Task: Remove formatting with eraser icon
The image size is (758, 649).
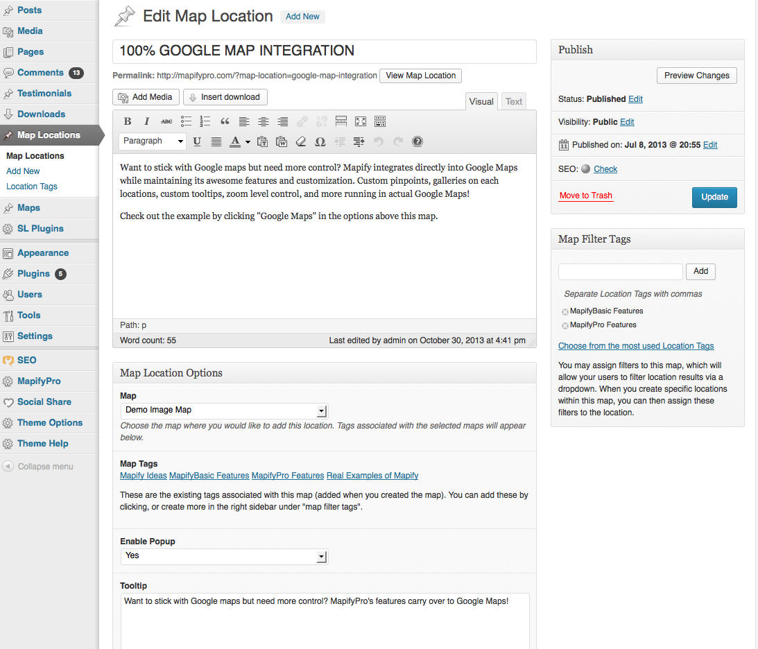Action: point(301,141)
